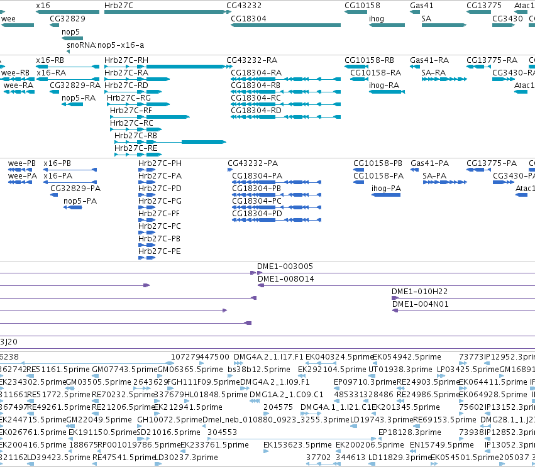The height and width of the screenshot is (467, 535).
Task: Select the x16-RB transcript label
Action: tap(50, 60)
